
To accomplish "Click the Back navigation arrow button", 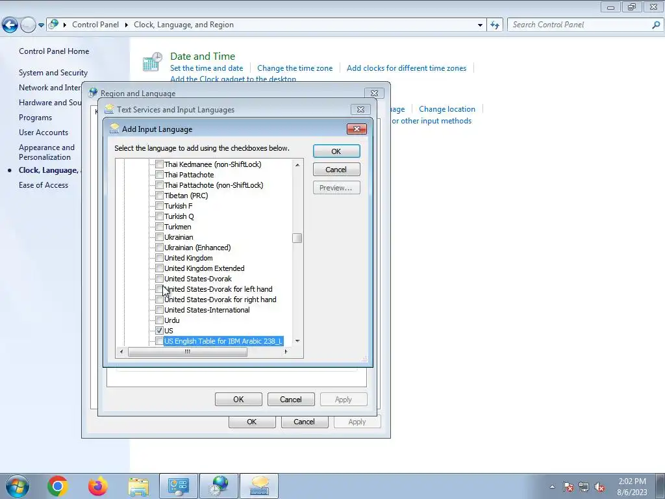I will pos(10,25).
